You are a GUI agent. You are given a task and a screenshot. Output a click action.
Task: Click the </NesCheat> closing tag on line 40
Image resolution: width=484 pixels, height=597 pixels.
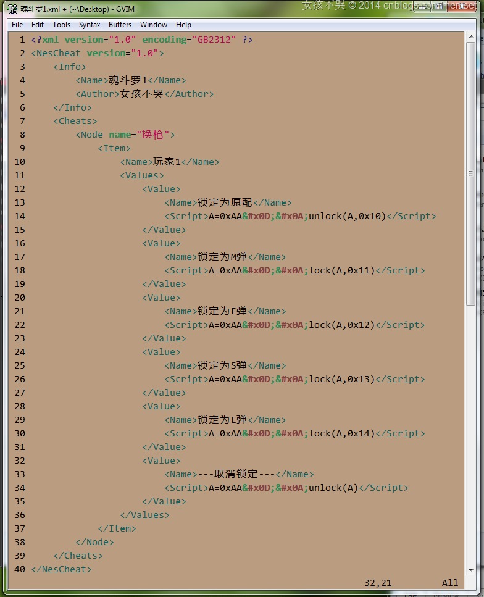[x=62, y=569]
